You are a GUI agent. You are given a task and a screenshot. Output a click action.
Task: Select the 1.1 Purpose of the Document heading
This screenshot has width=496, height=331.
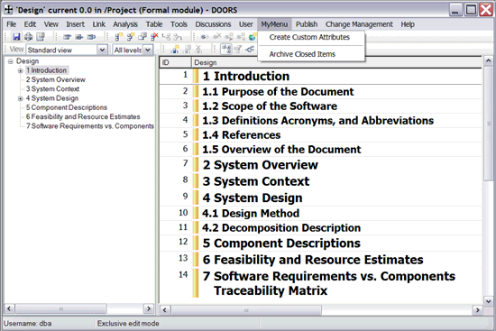point(278,92)
